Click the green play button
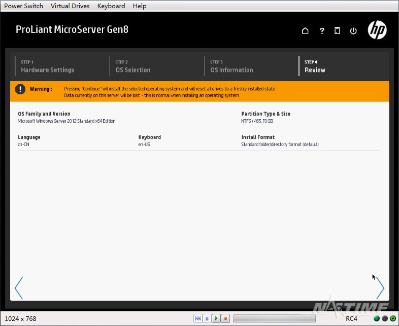The image size is (399, 326). 216,318
